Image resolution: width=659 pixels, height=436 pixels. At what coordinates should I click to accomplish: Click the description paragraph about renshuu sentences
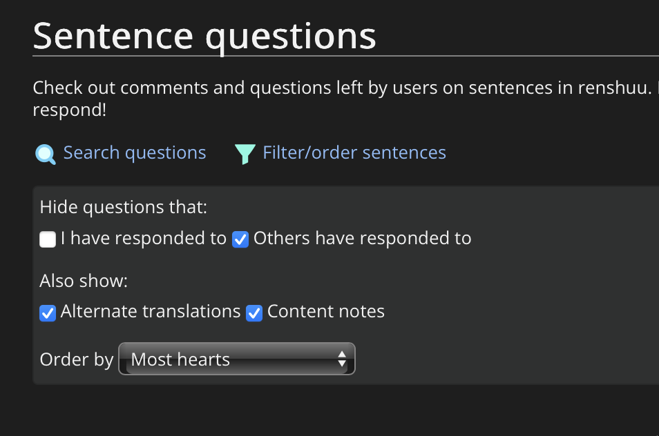point(345,99)
